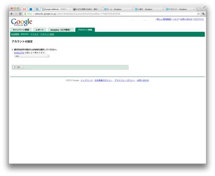Click the 次へ進む button
215x176 pixels.
tap(18, 67)
